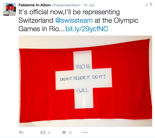
Task: Click the globe icon near the date
Action: click(147, 5)
